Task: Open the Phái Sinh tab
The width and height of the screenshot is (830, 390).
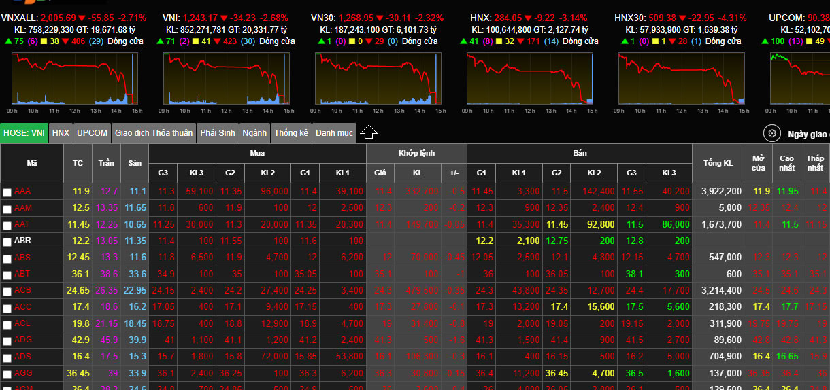Action: pos(218,133)
